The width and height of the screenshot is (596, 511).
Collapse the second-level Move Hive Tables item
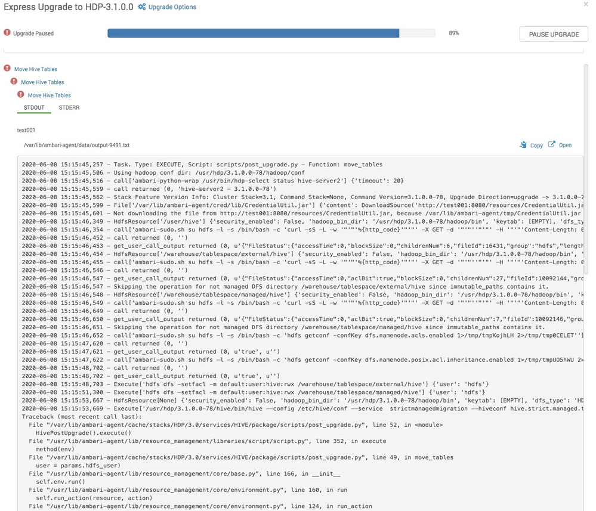point(42,82)
